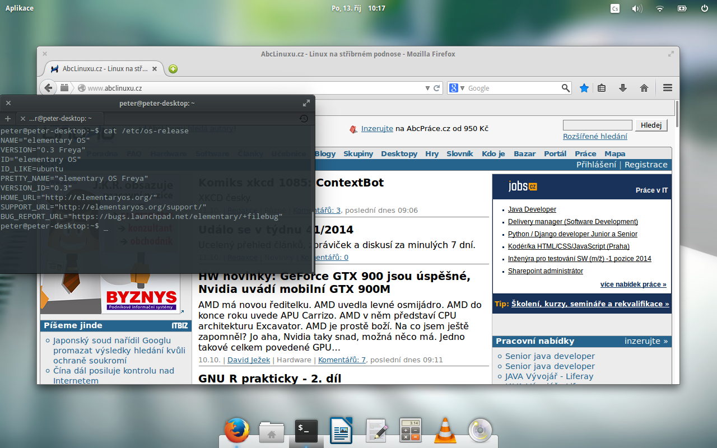Open the Wi-Fi network indicator
The width and height of the screenshot is (717, 448).
[660, 8]
